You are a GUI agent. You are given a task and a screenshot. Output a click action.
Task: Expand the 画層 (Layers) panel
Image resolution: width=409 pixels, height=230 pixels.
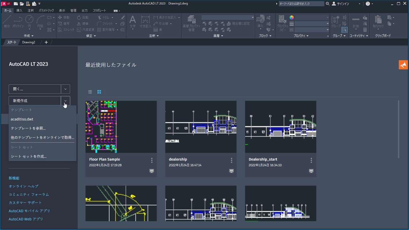click(218, 36)
